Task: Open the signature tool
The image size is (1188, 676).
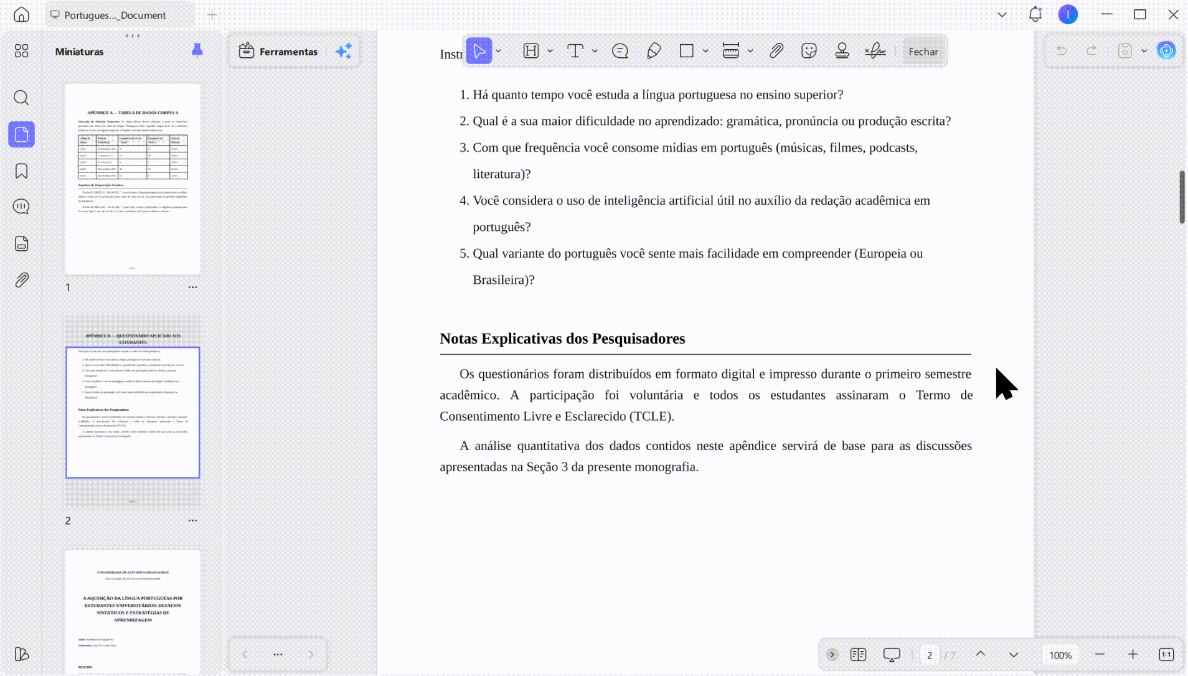Action: (x=875, y=51)
